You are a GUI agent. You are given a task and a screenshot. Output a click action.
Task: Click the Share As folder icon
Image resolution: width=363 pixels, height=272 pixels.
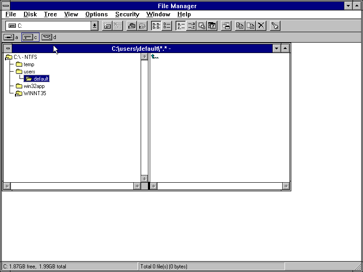point(132,26)
